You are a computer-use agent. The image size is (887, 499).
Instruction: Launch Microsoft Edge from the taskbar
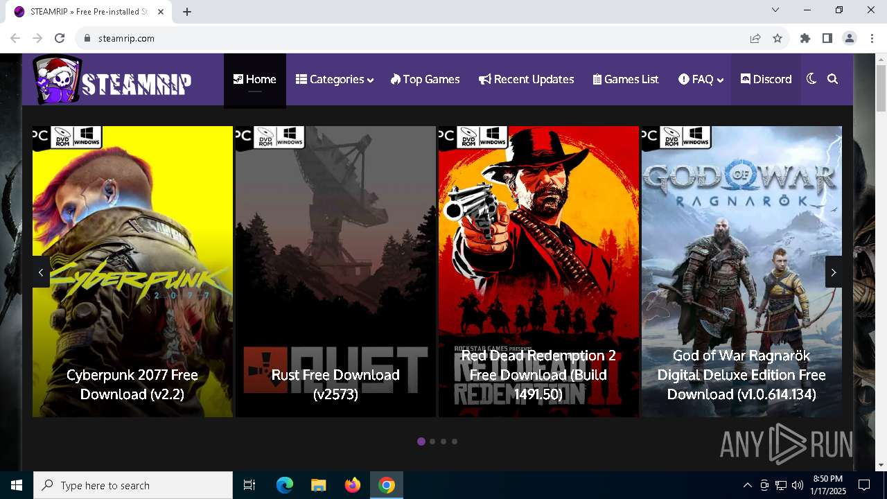coord(285,485)
